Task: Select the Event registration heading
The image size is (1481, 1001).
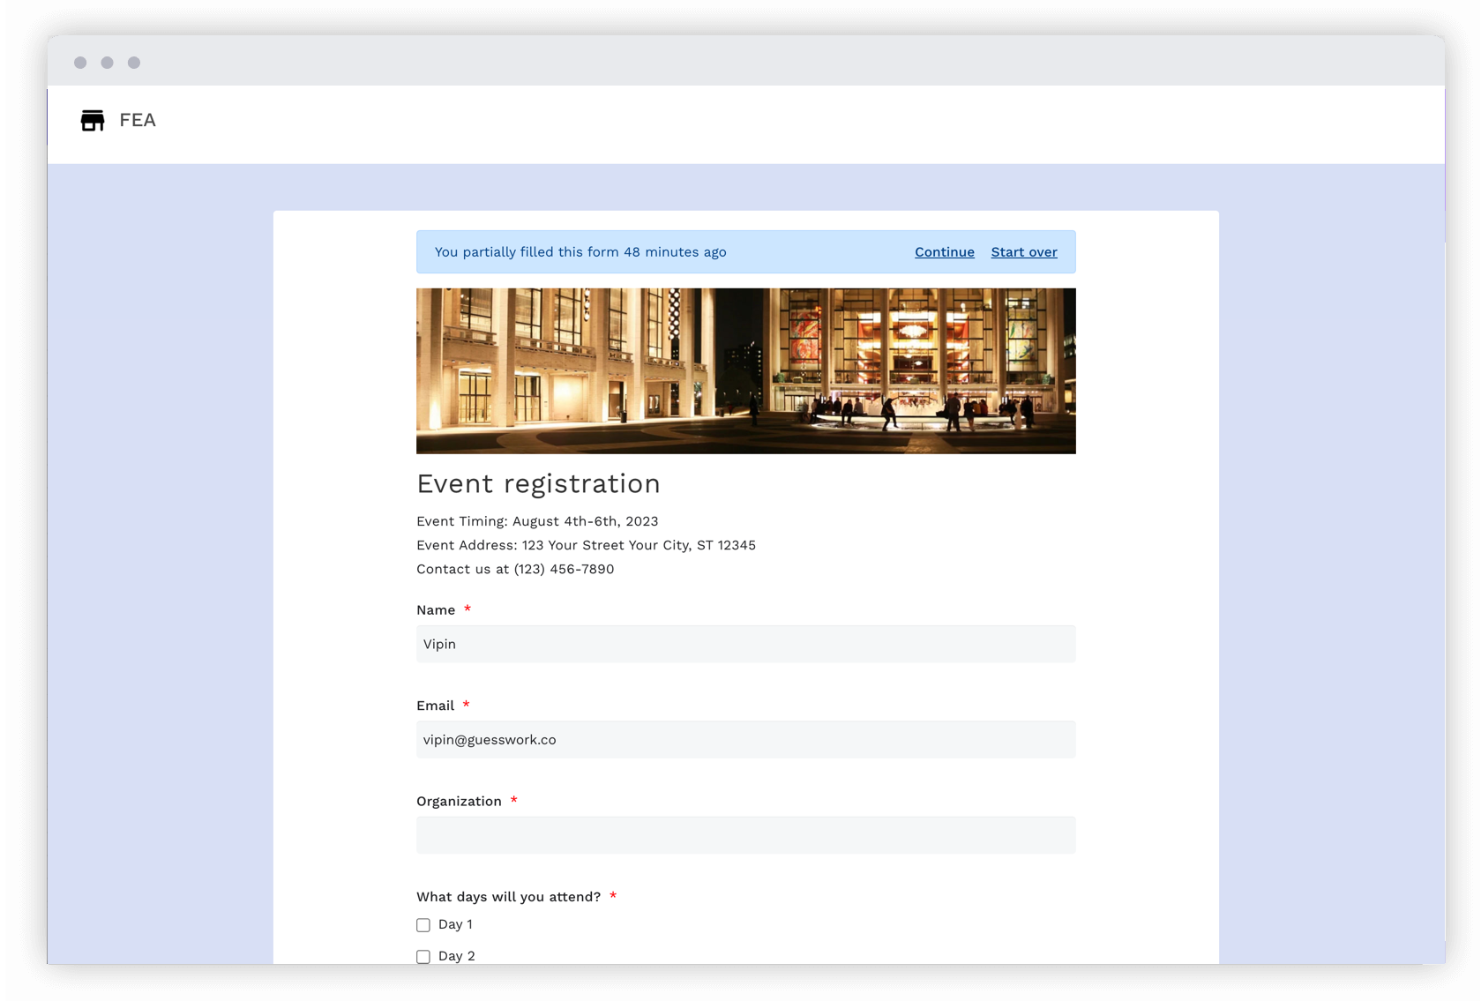Action: 538,483
